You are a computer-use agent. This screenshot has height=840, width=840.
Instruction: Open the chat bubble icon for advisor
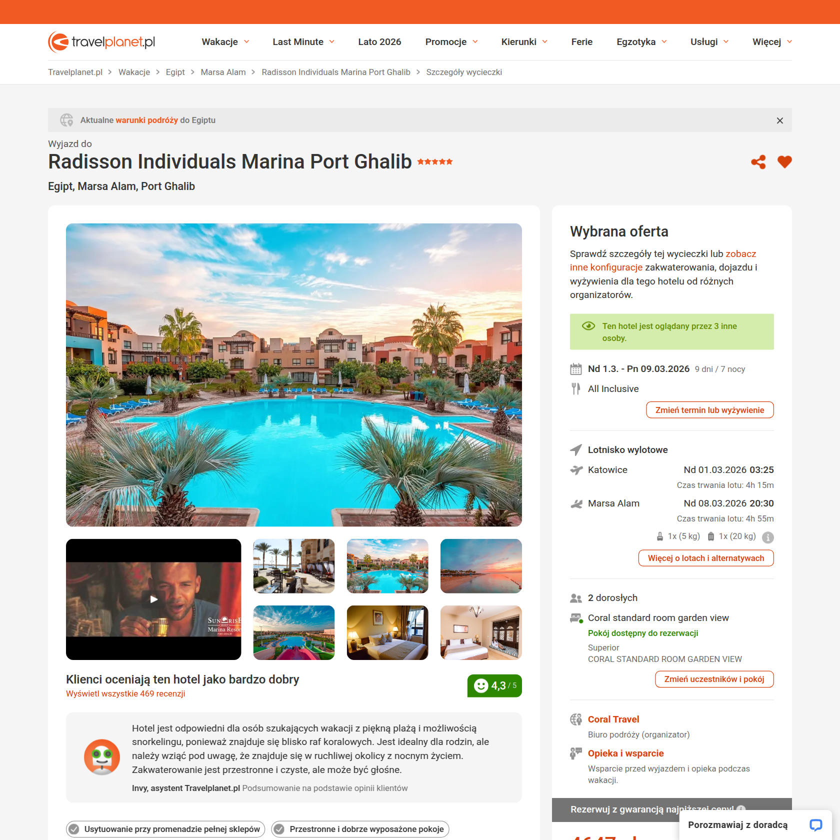tap(815, 825)
